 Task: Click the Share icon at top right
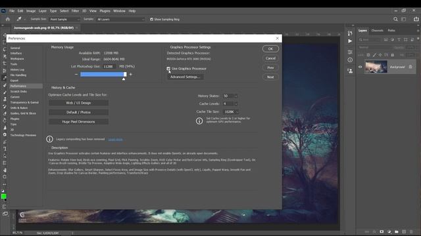[x=416, y=19]
